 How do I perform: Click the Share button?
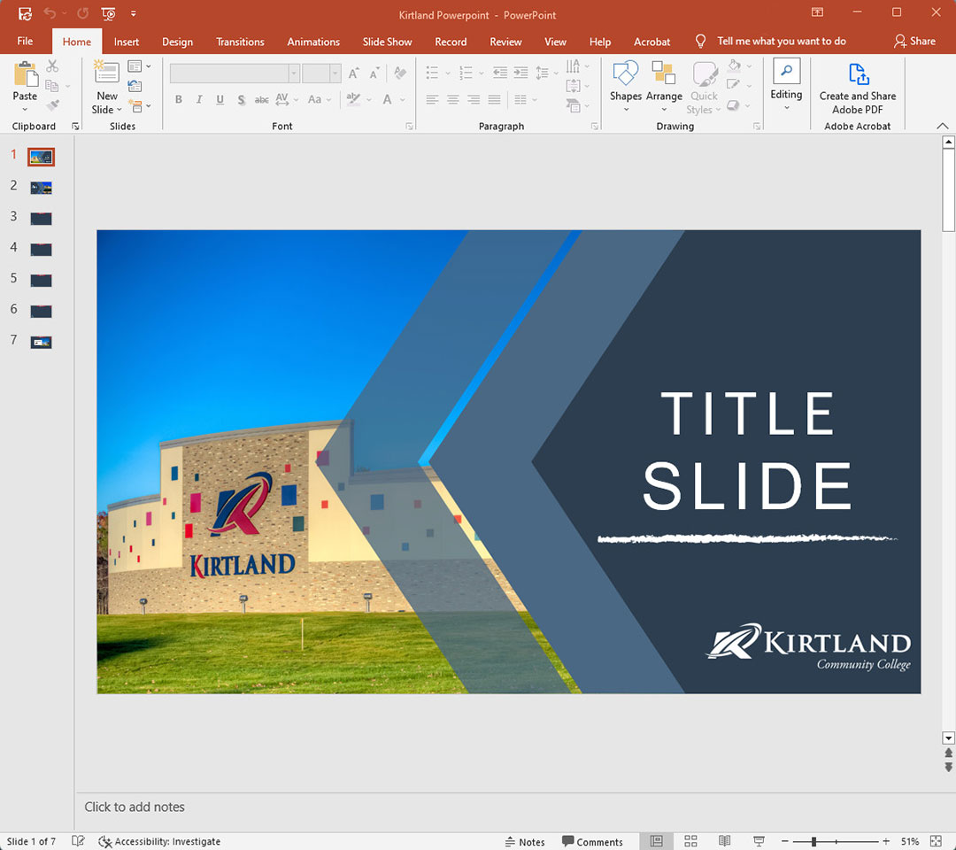914,41
